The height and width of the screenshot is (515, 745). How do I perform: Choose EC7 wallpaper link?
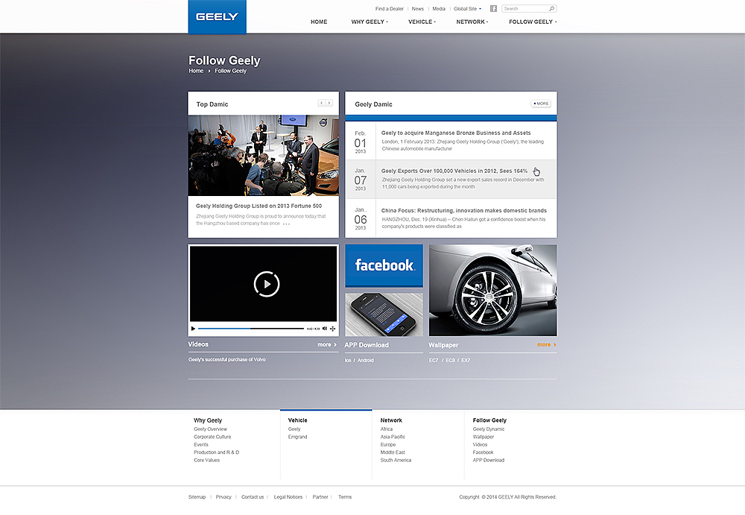pyautogui.click(x=434, y=361)
